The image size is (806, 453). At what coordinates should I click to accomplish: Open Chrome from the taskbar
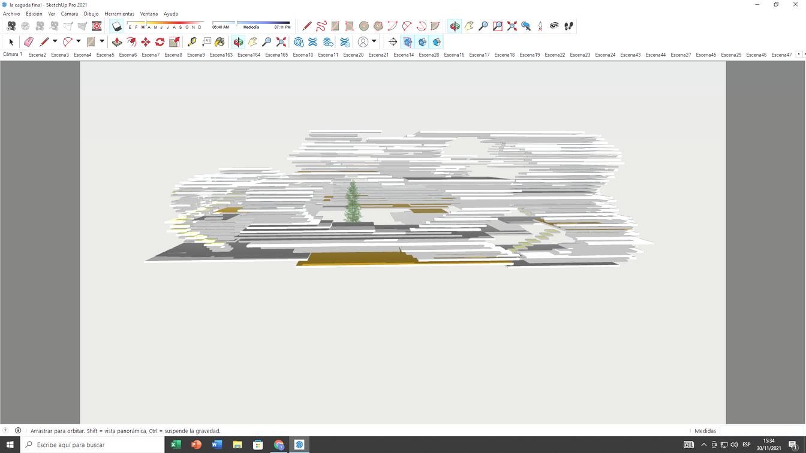tap(279, 445)
